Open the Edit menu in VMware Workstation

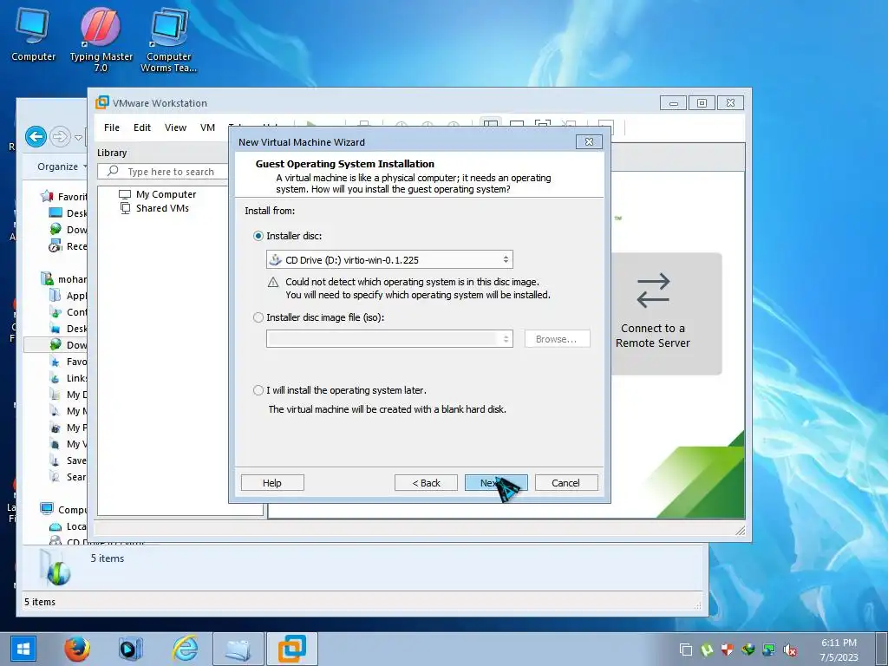pos(141,127)
